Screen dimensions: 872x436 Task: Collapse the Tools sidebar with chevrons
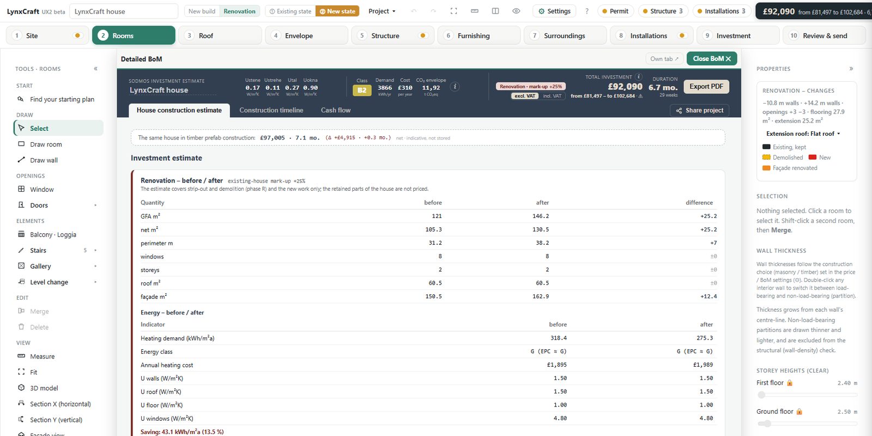(95, 69)
